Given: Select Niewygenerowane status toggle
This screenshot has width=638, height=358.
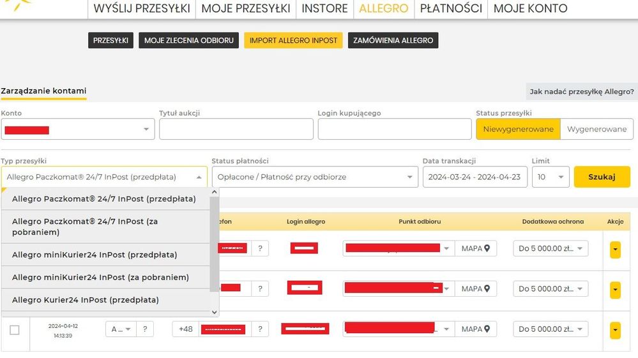Looking at the screenshot, I should pyautogui.click(x=518, y=129).
